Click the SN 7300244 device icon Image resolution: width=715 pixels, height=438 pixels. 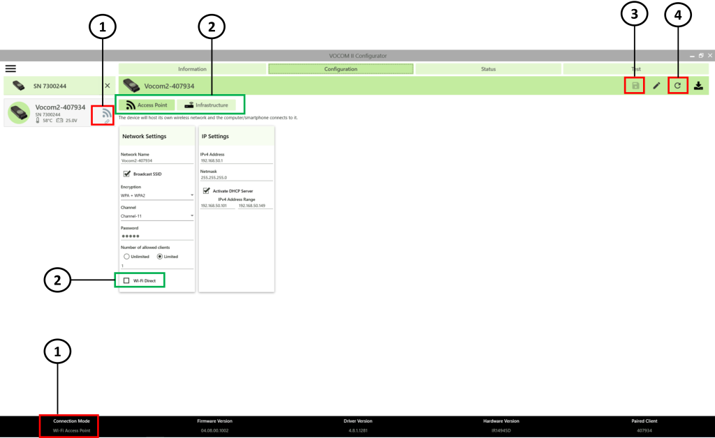18,86
